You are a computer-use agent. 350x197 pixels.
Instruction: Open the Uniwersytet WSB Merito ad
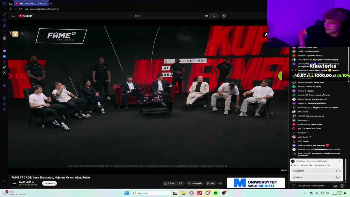coord(256,183)
